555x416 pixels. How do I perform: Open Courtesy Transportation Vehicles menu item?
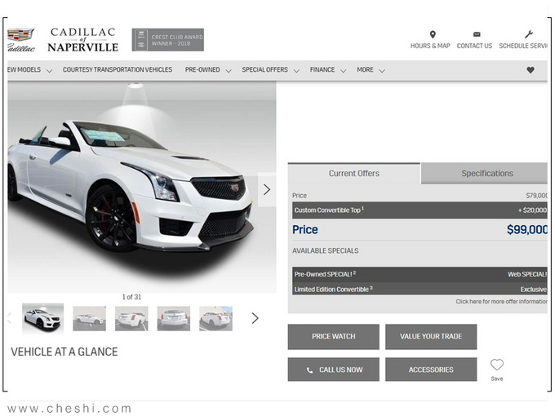coord(118,69)
